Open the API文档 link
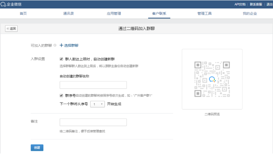This screenshot has height=155, width=273. point(239,4)
